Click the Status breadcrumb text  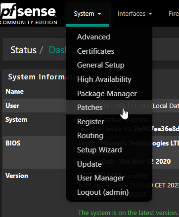[23, 50]
